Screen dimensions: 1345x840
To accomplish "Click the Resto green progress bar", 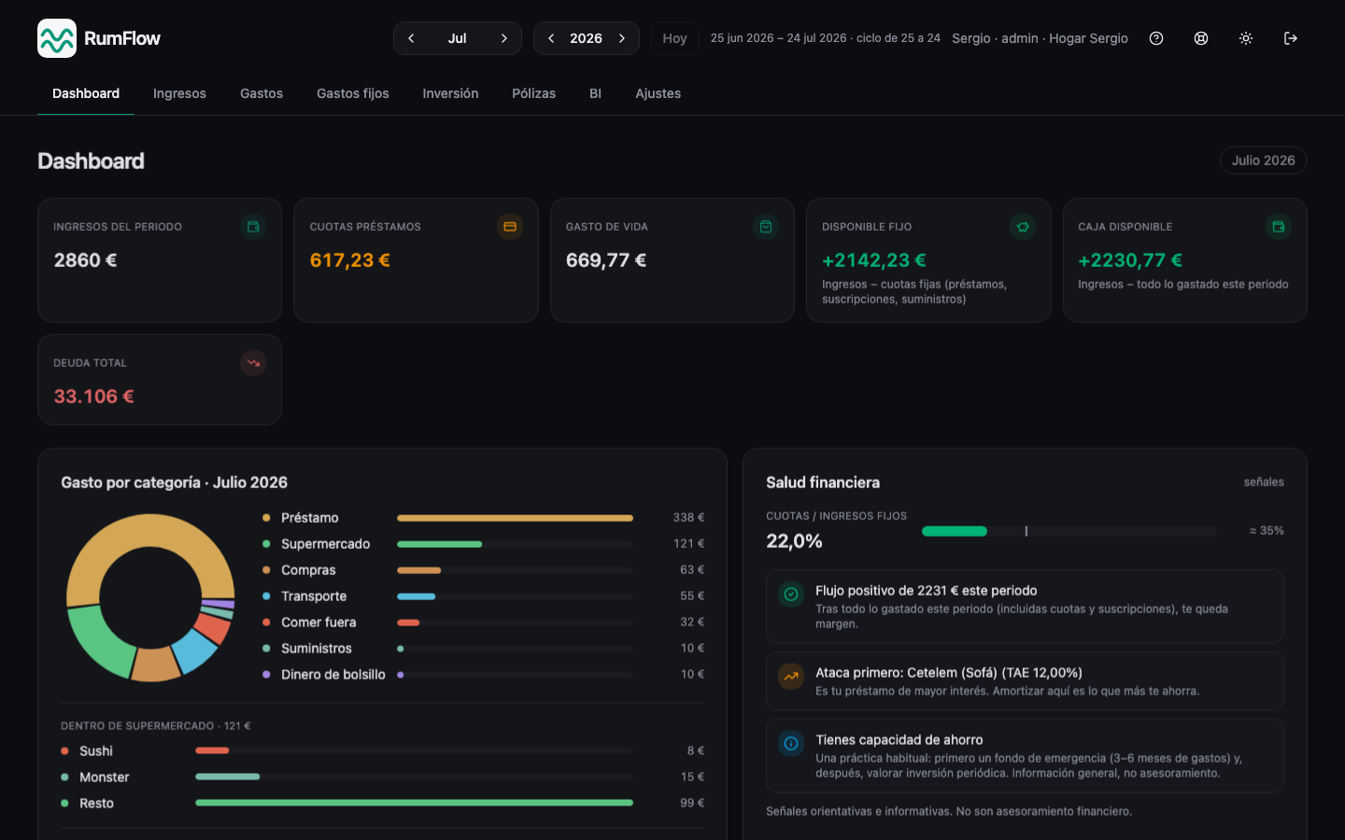I will (x=414, y=803).
